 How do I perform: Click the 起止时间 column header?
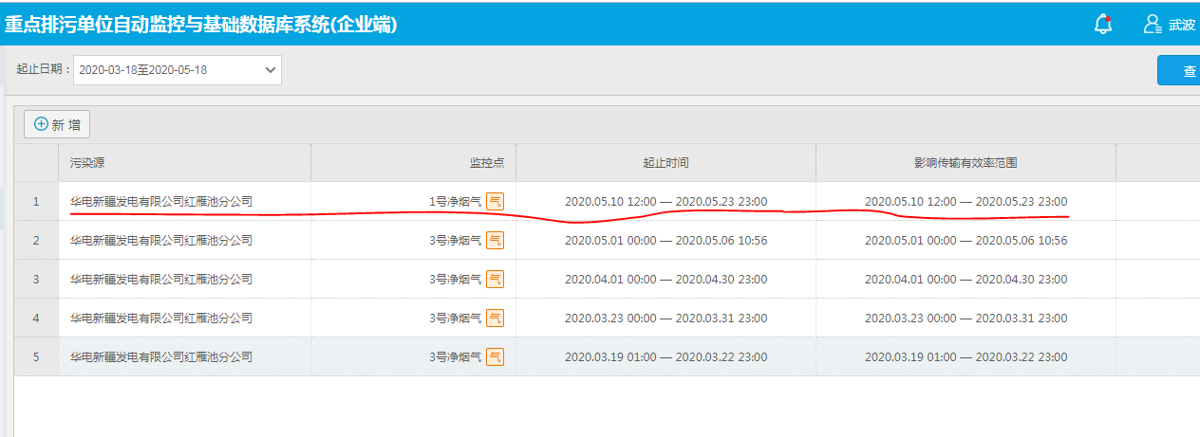point(666,163)
